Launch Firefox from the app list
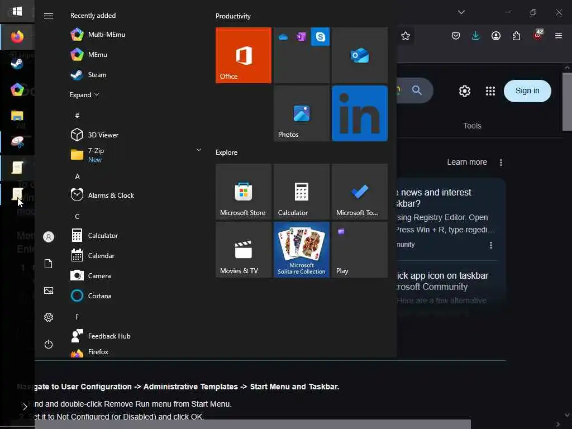This screenshot has height=429, width=572. (x=135, y=352)
